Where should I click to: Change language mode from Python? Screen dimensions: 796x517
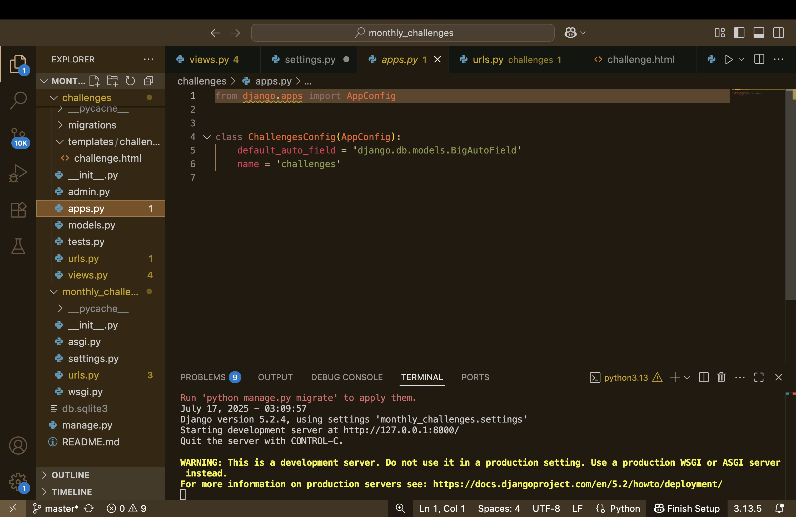pyautogui.click(x=625, y=508)
